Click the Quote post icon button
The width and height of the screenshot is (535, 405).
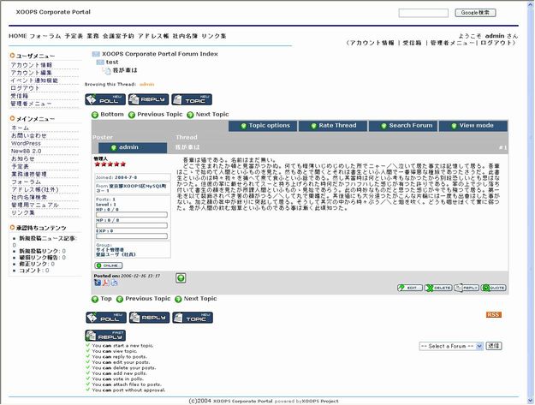(494, 289)
